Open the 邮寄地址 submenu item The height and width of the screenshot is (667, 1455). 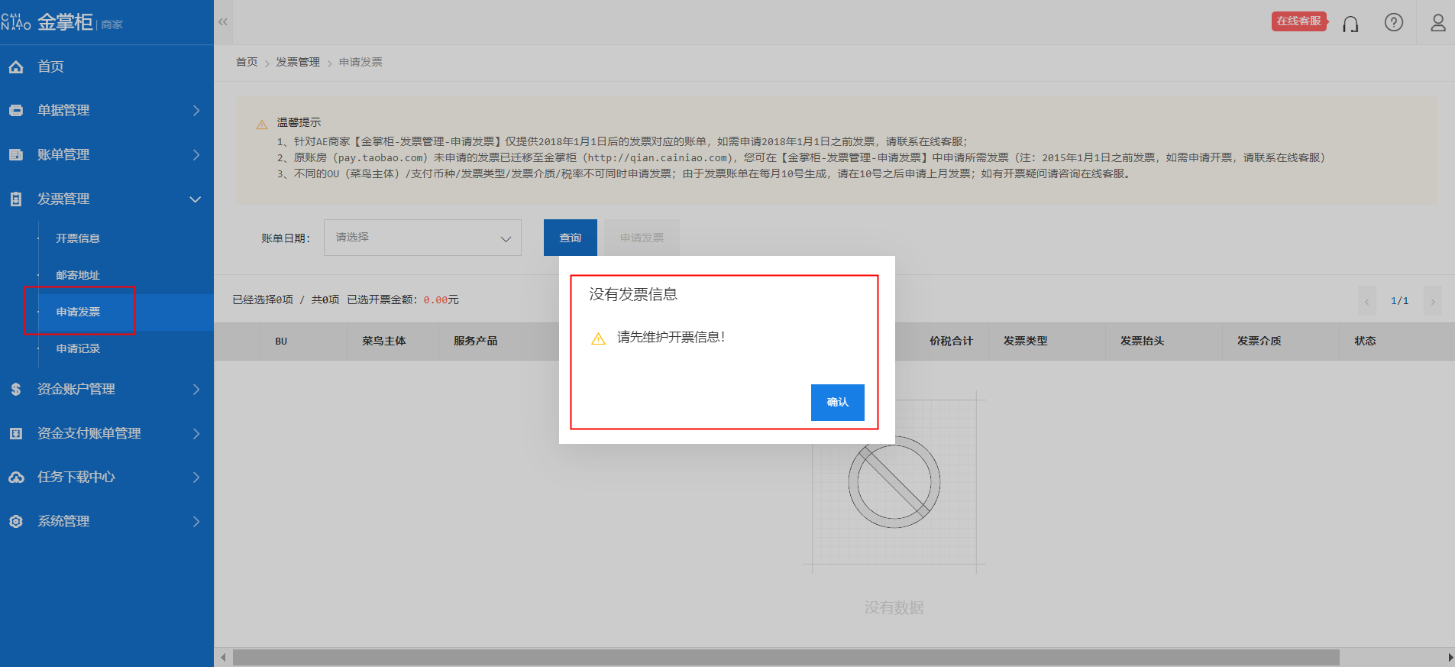coord(78,275)
